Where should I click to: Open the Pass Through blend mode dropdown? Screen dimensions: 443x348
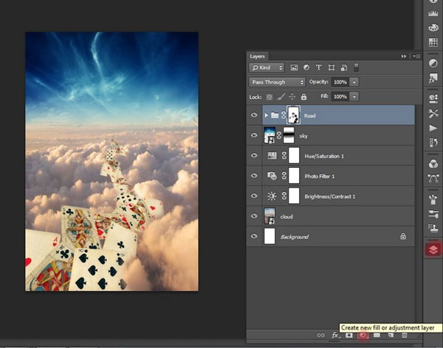[277, 82]
